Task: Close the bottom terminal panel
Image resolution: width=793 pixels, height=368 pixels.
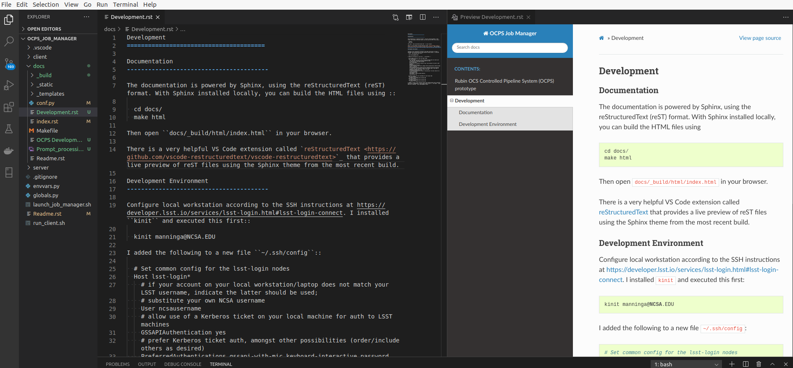Action: pyautogui.click(x=785, y=364)
